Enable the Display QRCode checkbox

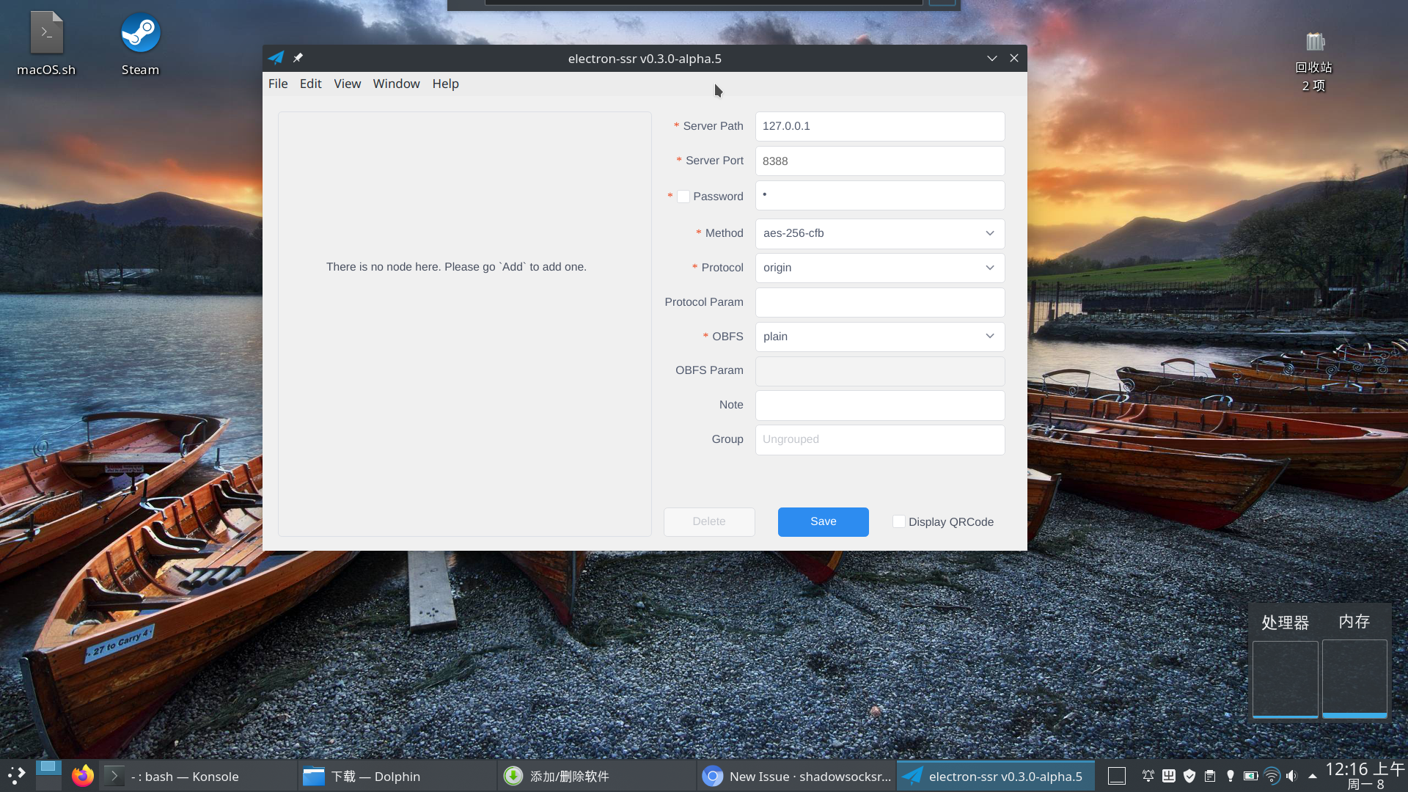[x=898, y=521]
